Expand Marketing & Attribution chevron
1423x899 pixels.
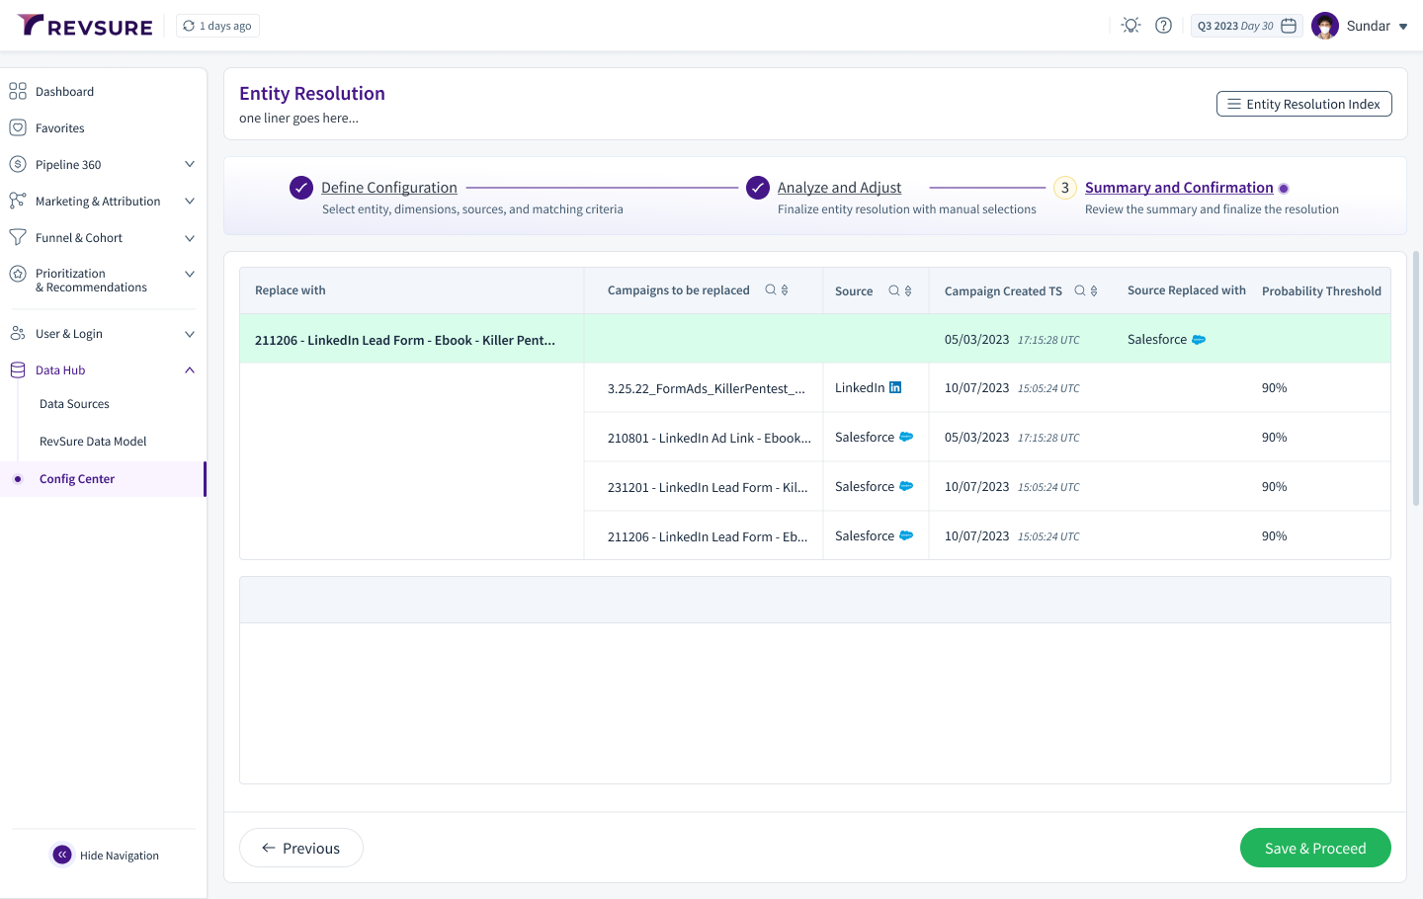[190, 201]
